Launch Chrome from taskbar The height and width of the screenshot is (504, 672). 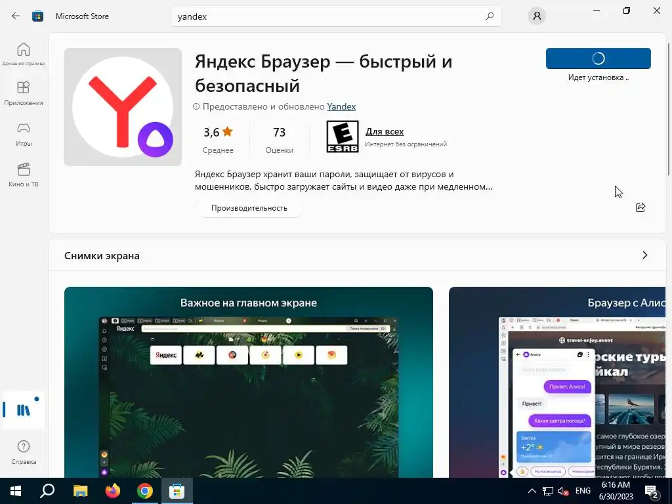pos(145,491)
